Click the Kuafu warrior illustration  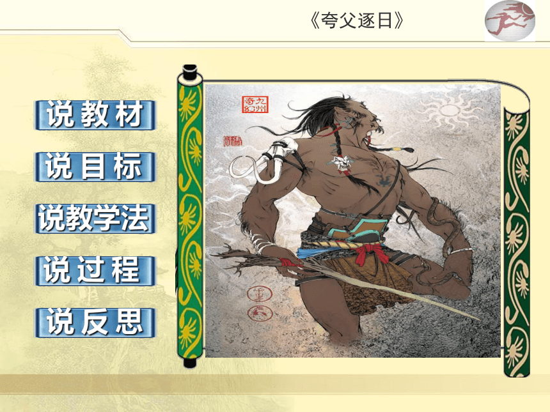(x=352, y=220)
